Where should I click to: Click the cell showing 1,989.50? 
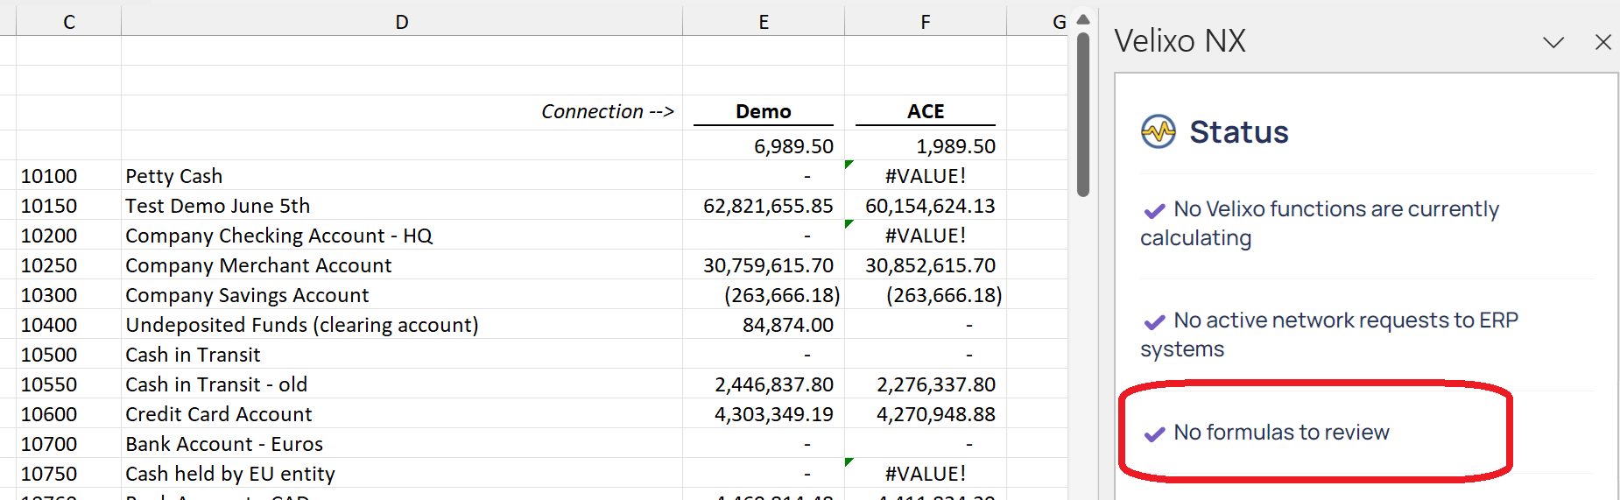click(x=926, y=145)
